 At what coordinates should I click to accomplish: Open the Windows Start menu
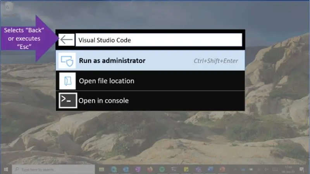6,170
